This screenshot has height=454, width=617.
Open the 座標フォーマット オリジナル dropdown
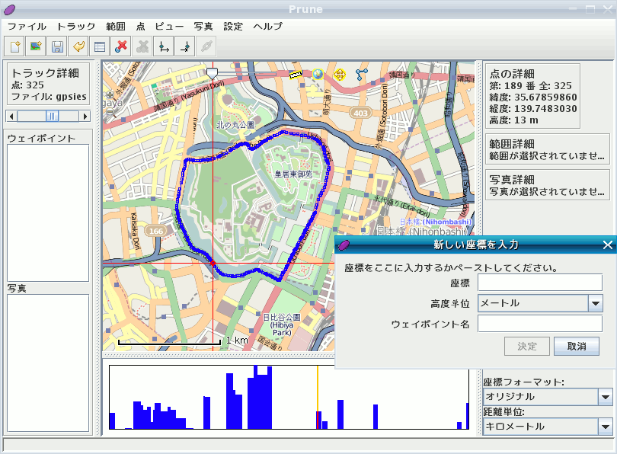click(x=606, y=397)
